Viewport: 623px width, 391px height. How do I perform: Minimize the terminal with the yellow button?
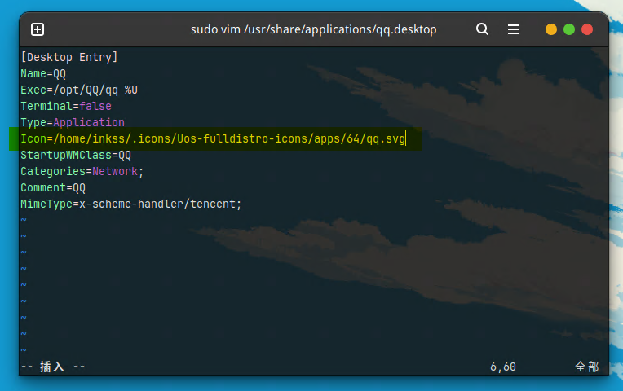pos(550,29)
